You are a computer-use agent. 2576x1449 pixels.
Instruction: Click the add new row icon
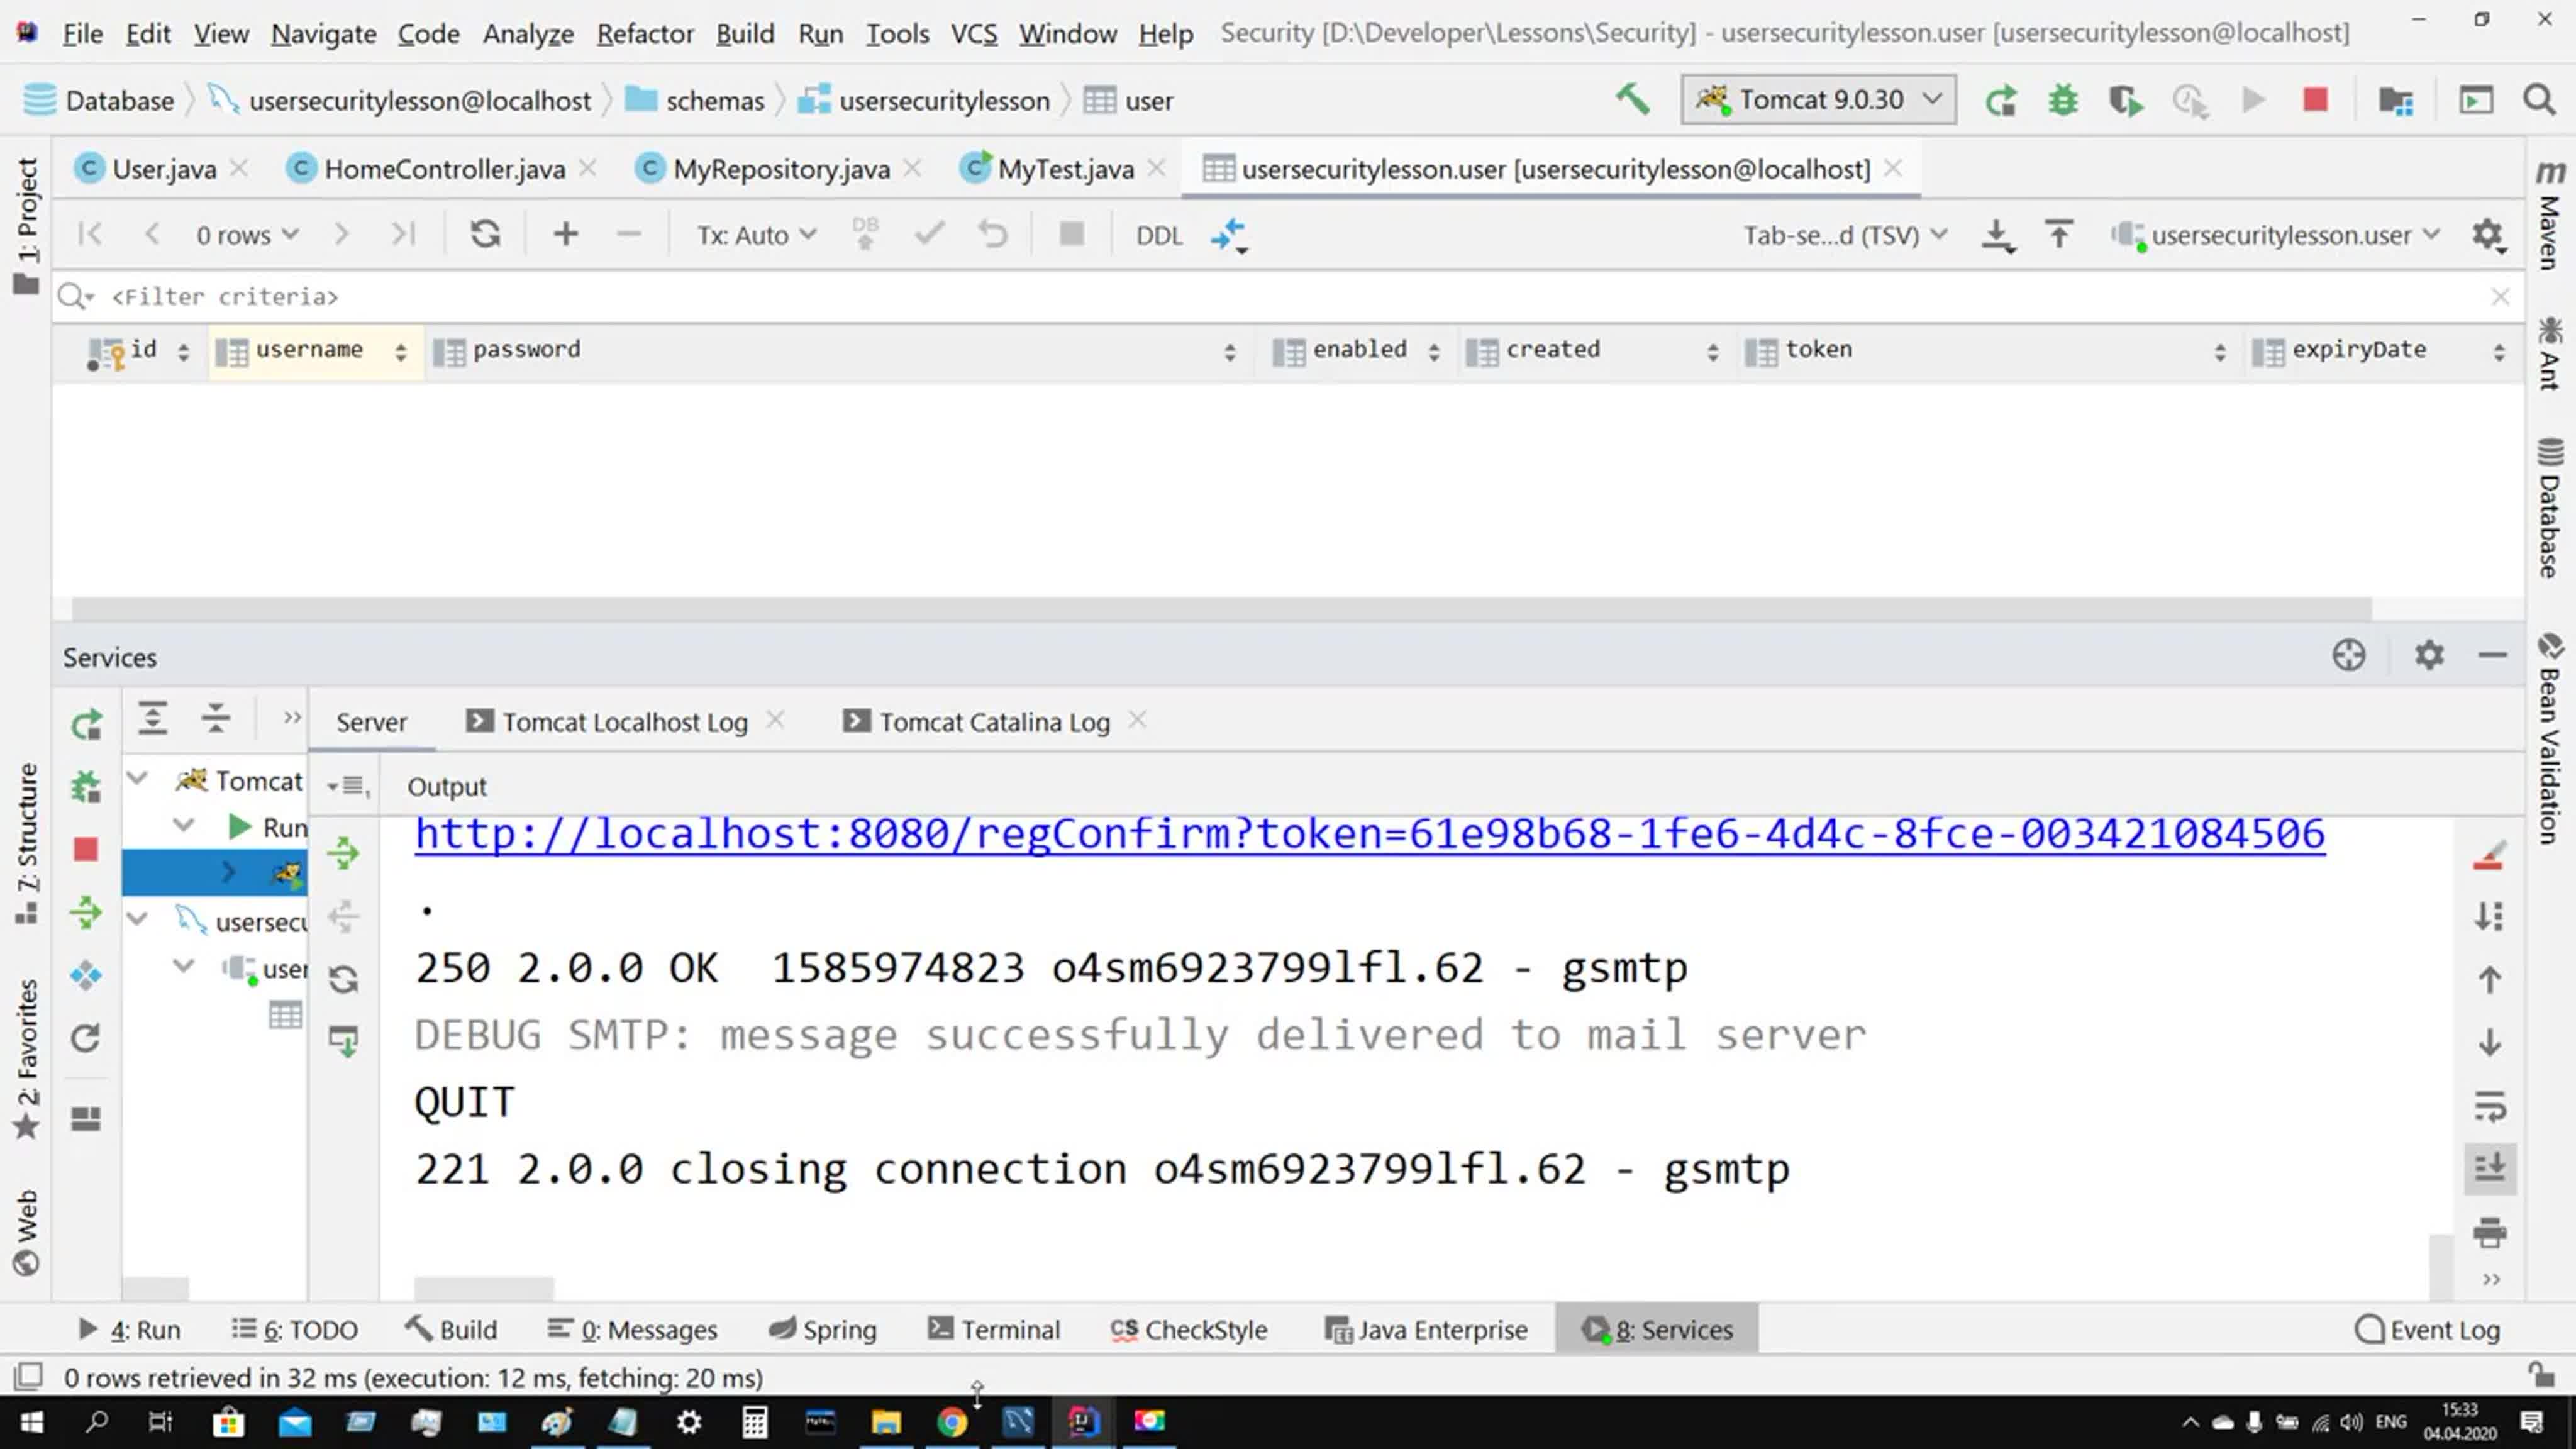point(564,233)
